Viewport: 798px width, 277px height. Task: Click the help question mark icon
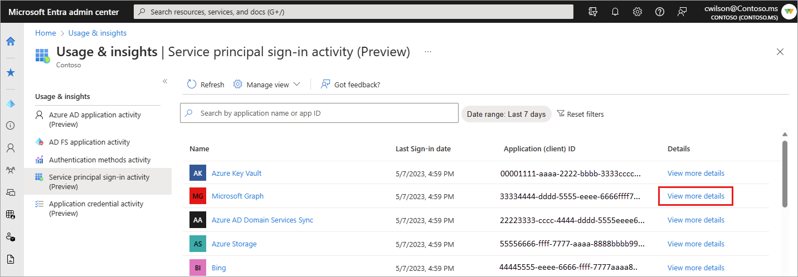coord(660,12)
